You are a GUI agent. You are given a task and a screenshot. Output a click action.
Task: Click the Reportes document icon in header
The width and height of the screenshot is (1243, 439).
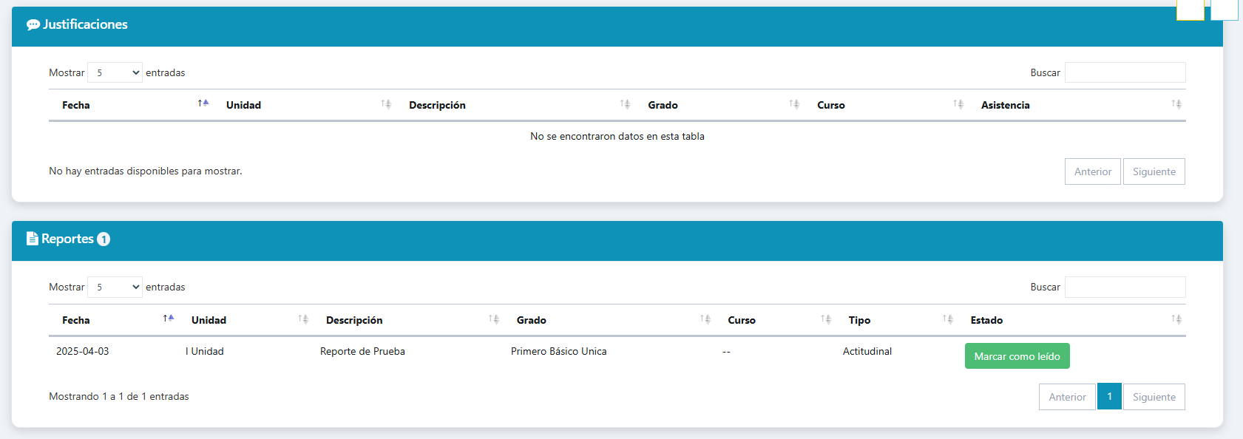point(33,238)
